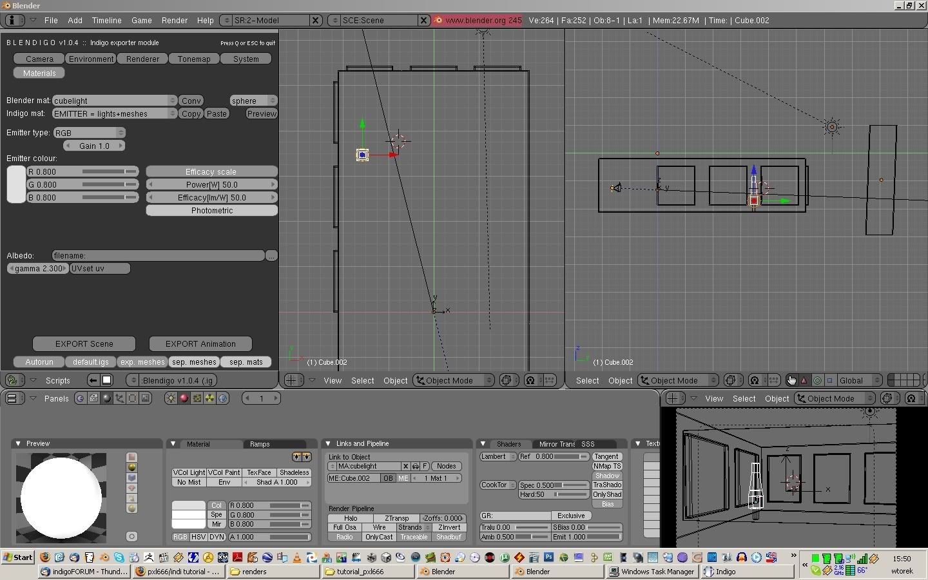Open preview shape sphere dropdown
928x580 pixels.
254,101
